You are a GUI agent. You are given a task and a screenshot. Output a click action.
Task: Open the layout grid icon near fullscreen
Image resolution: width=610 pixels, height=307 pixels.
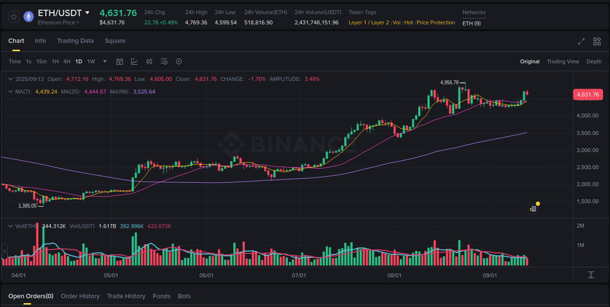tap(596, 42)
